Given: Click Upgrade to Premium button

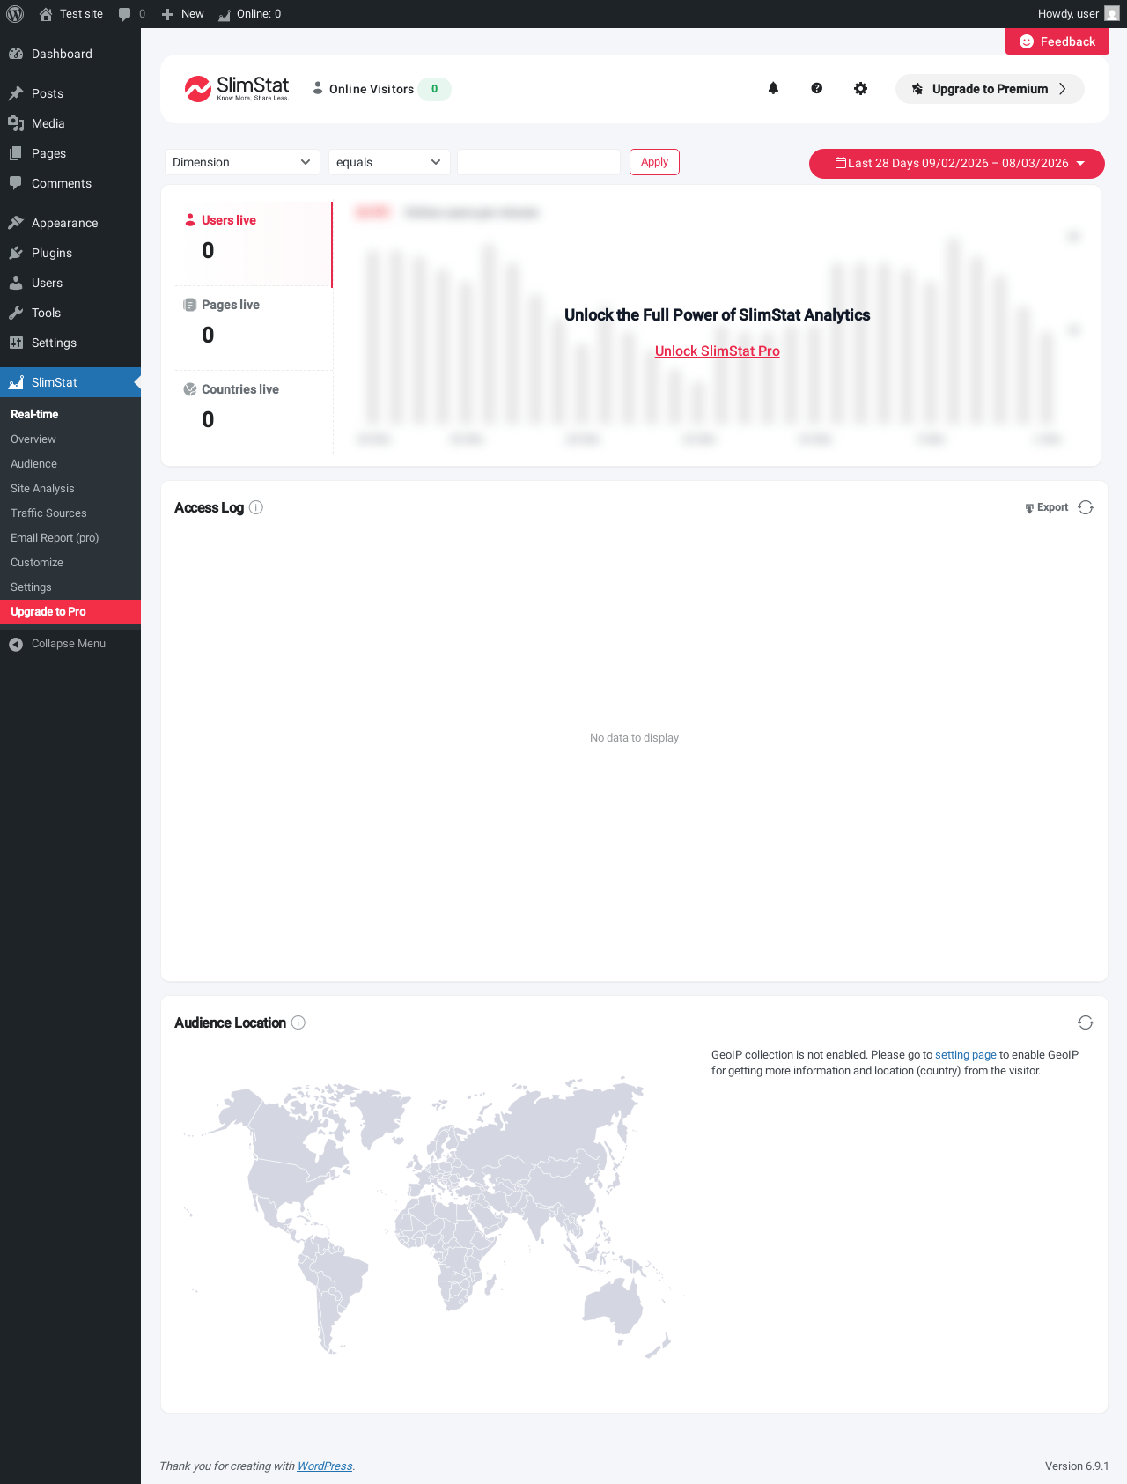Looking at the screenshot, I should coord(990,89).
